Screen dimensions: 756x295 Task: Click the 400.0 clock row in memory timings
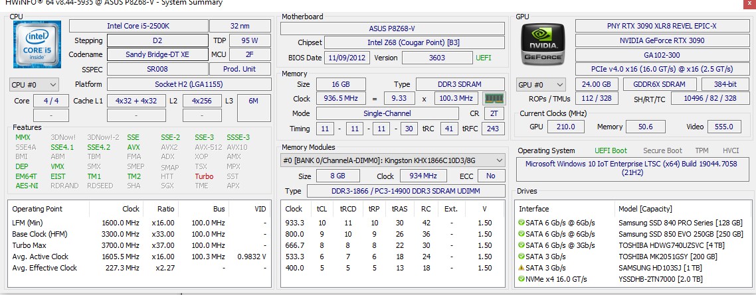(x=393, y=268)
